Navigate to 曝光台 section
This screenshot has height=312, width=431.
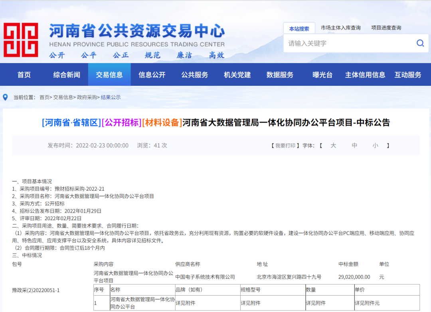[x=322, y=75]
